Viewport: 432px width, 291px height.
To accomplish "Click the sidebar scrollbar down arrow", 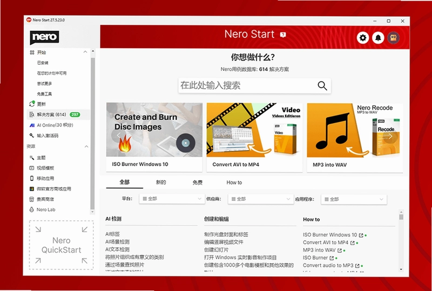I will [92, 212].
